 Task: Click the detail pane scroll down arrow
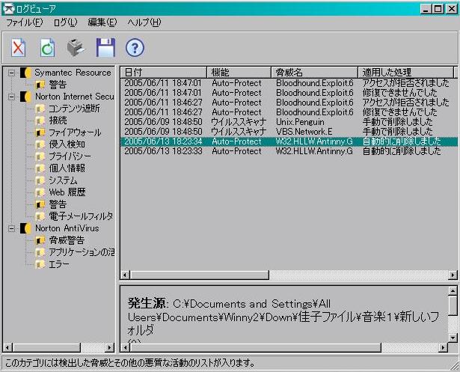pos(453,336)
